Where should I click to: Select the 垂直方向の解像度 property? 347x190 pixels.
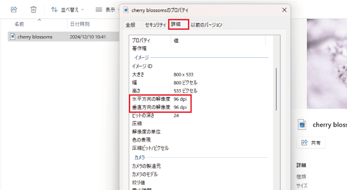click(151, 107)
